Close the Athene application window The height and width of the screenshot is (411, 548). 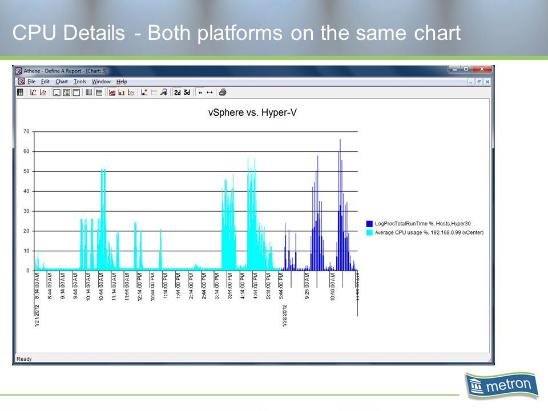(482, 69)
